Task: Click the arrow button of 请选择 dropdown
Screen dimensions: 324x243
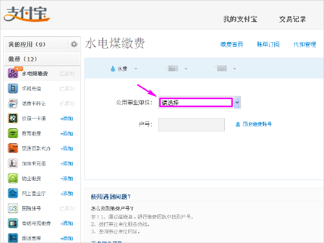Action: pyautogui.click(x=237, y=102)
